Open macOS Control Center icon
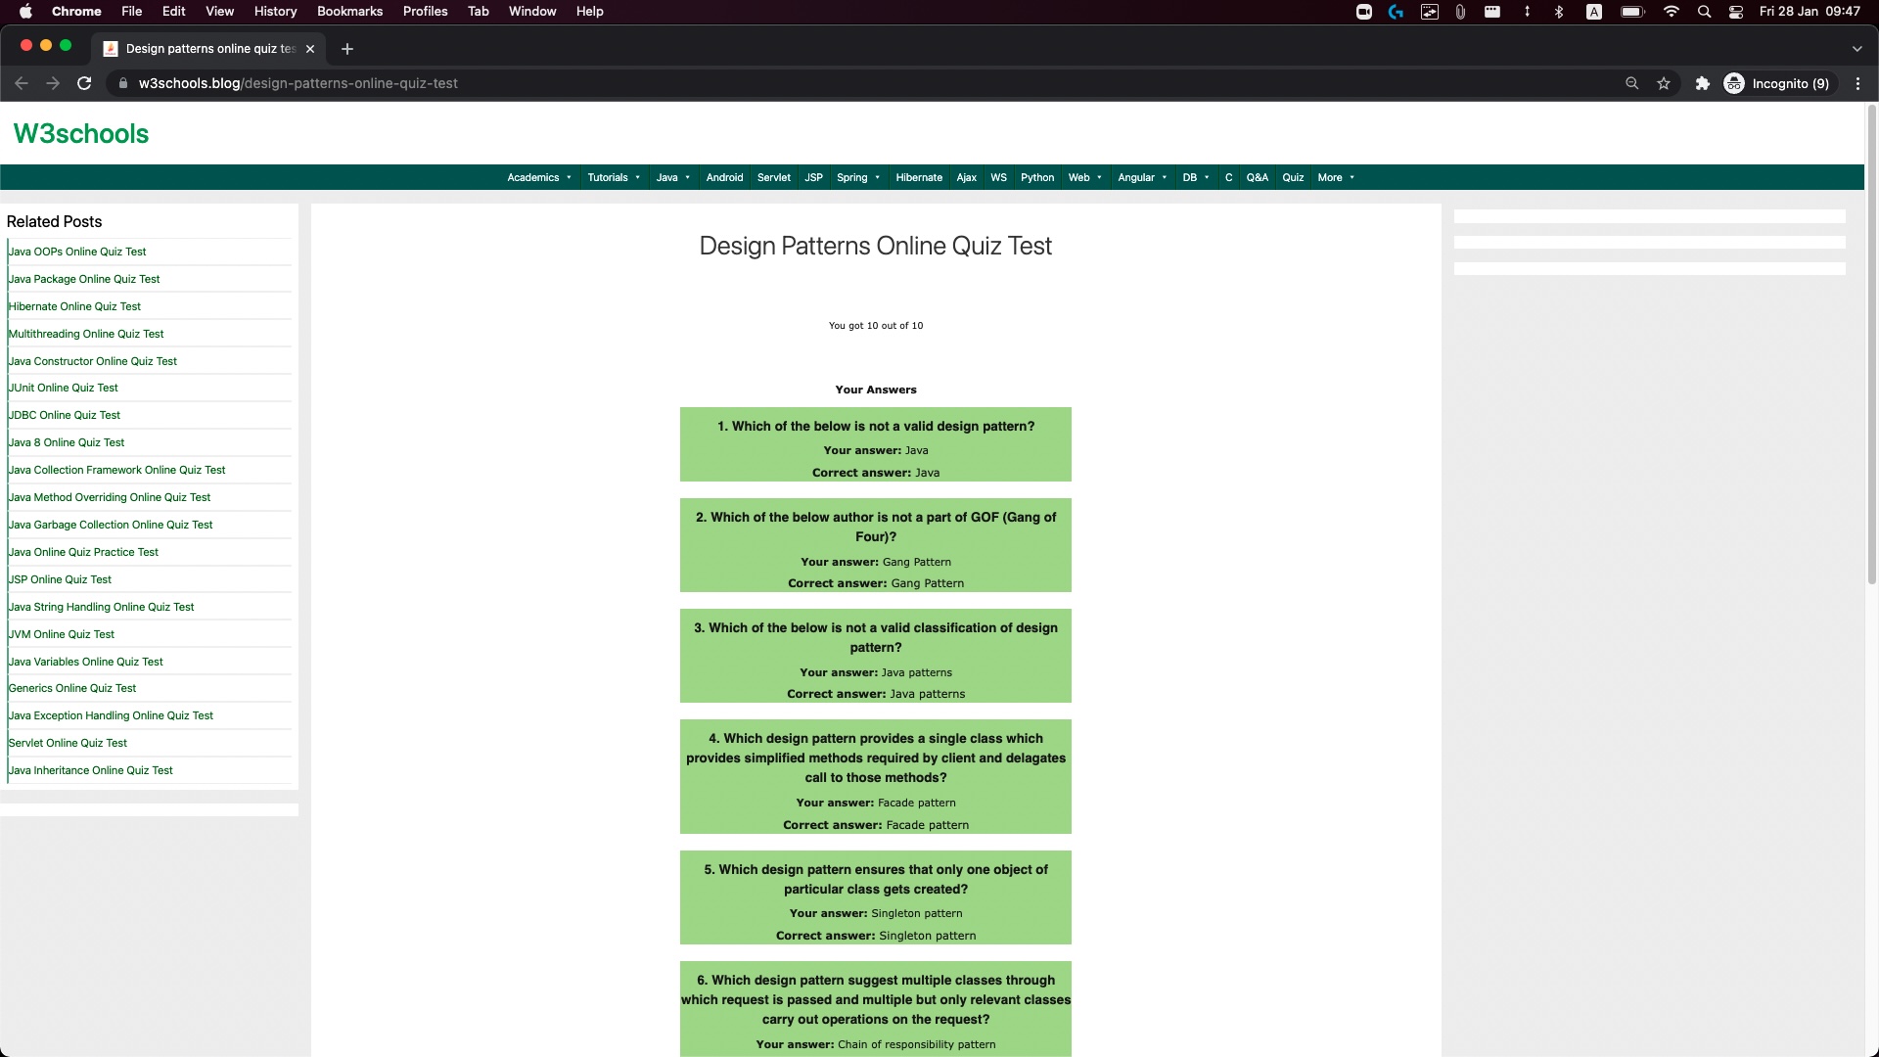The width and height of the screenshot is (1879, 1057). 1736,12
